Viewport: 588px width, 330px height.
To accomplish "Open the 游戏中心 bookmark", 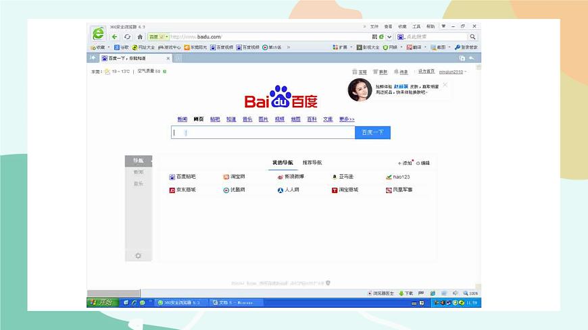I will (x=169, y=47).
